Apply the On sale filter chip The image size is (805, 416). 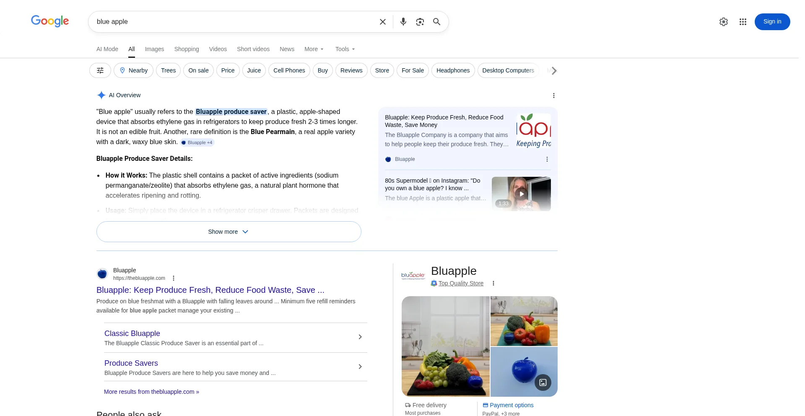(x=198, y=70)
